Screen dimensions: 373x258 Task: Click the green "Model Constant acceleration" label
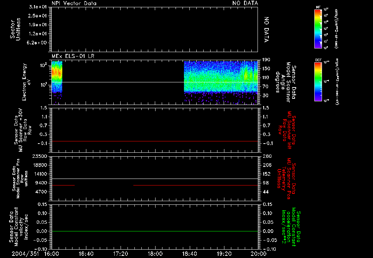[291, 227]
